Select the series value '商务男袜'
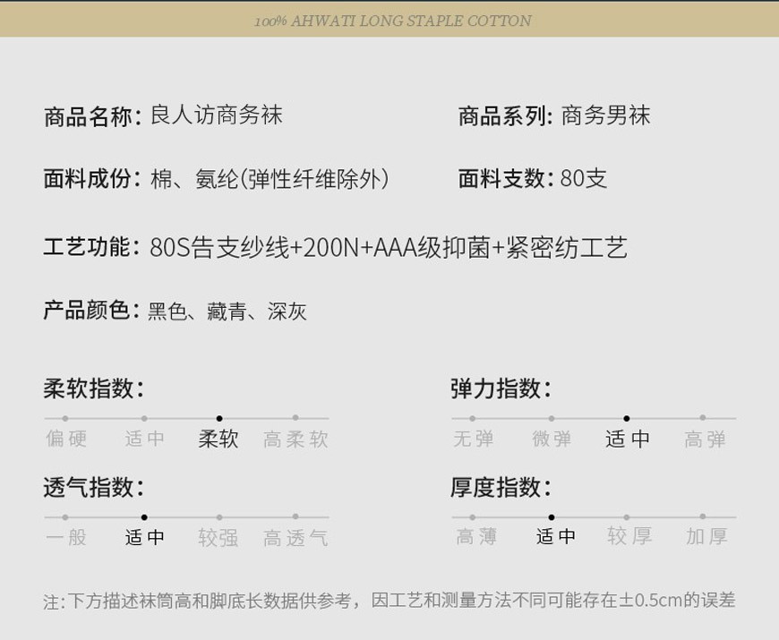 pos(605,115)
